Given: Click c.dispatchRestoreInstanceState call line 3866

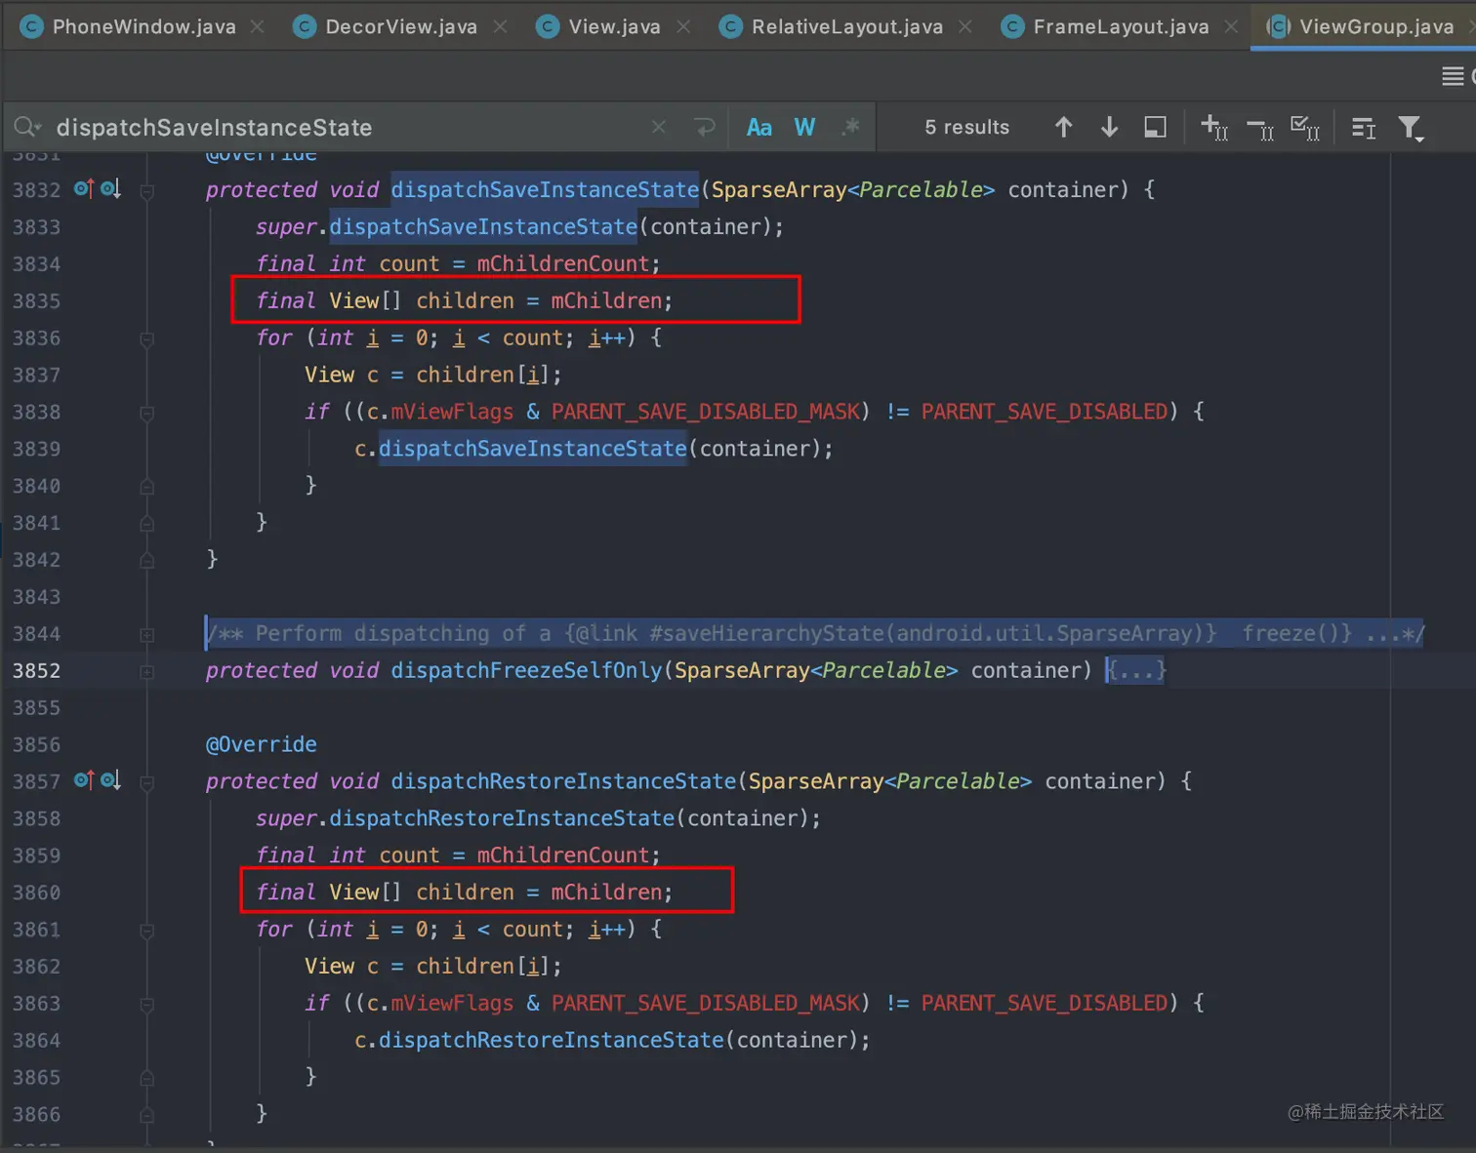Looking at the screenshot, I should tap(539, 1040).
